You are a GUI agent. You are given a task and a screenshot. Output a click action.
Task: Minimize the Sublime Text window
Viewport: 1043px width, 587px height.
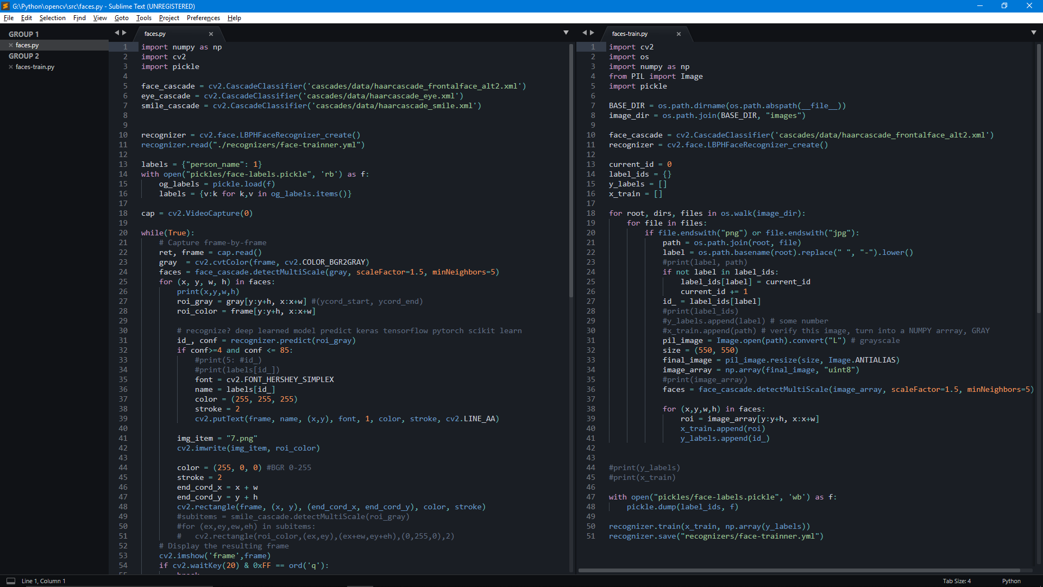980,6
